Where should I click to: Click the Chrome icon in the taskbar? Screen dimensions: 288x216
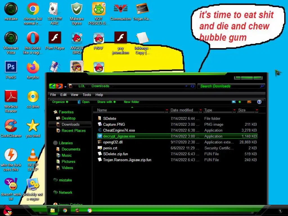(x=65, y=210)
